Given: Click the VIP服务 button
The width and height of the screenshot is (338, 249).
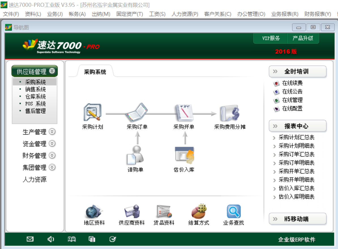Looking at the screenshot, I should [271, 38].
